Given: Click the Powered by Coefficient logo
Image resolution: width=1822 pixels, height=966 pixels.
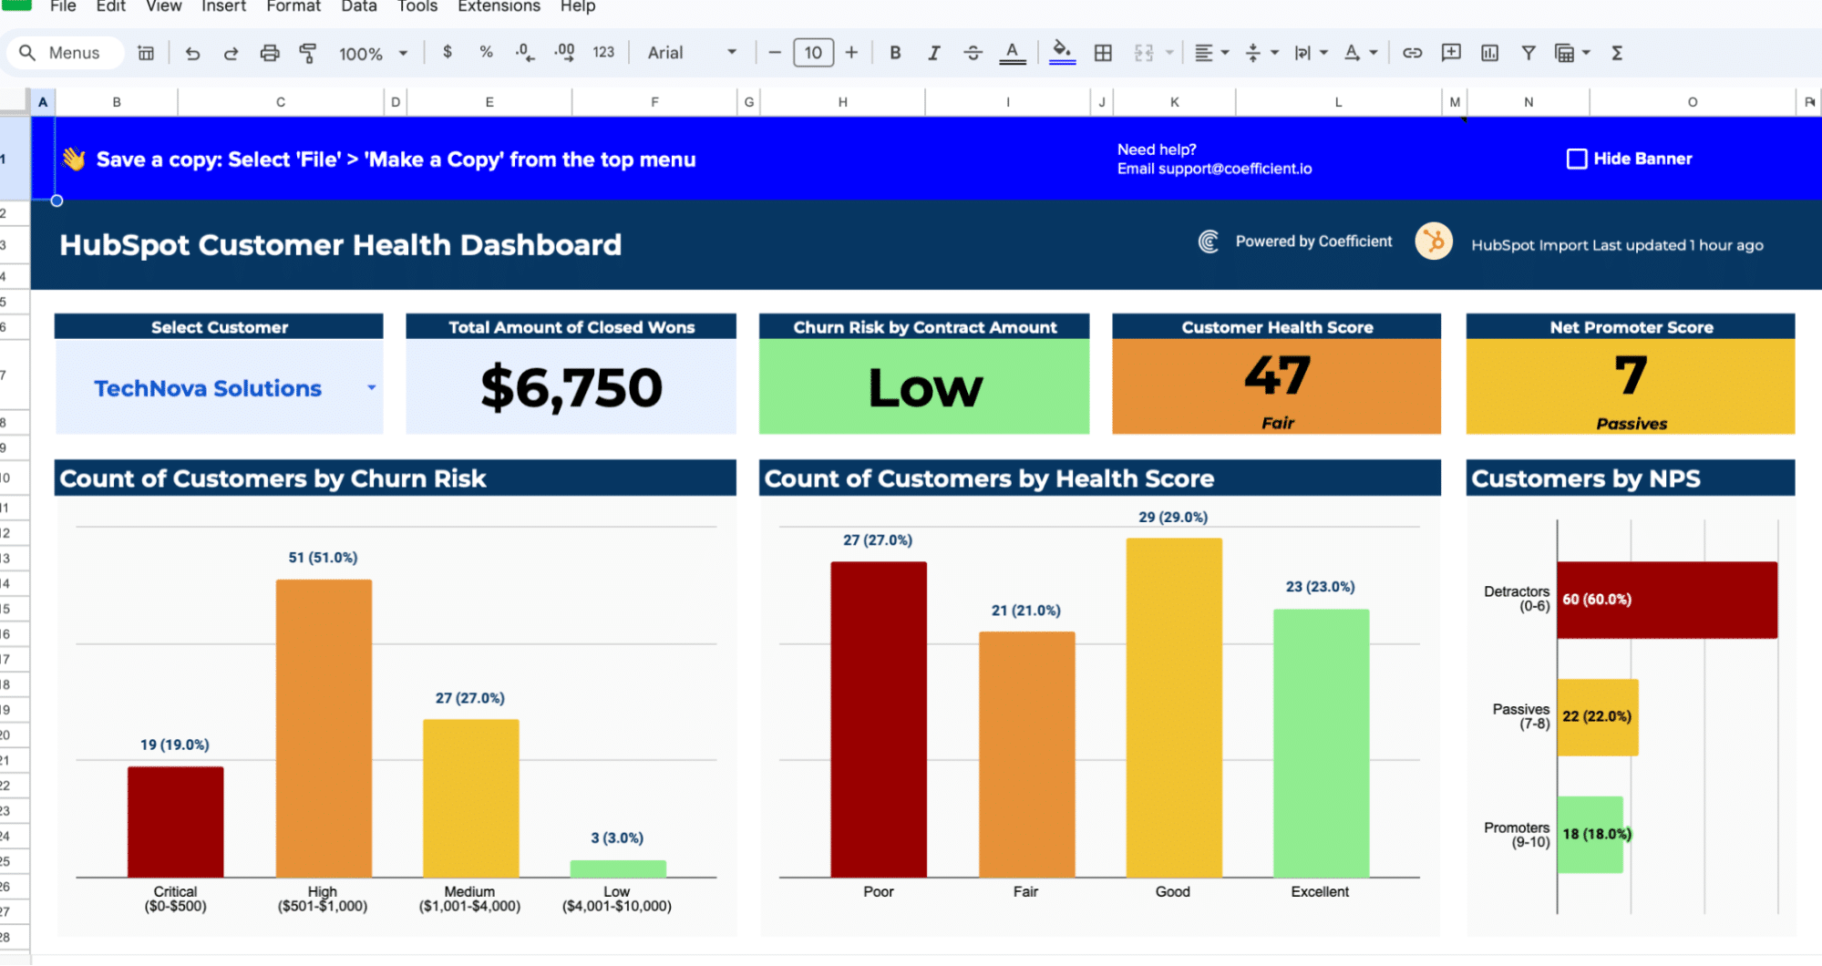Looking at the screenshot, I should [1209, 241].
